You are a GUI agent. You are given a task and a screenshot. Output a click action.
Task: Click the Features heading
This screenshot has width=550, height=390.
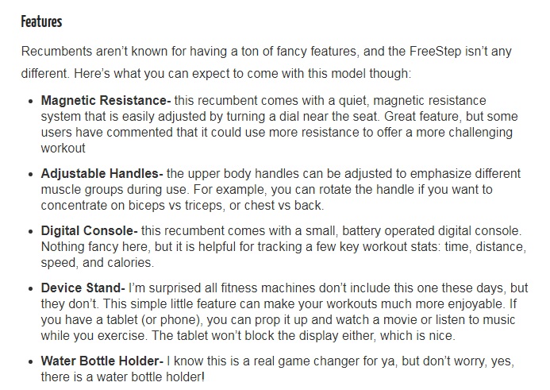41,21
